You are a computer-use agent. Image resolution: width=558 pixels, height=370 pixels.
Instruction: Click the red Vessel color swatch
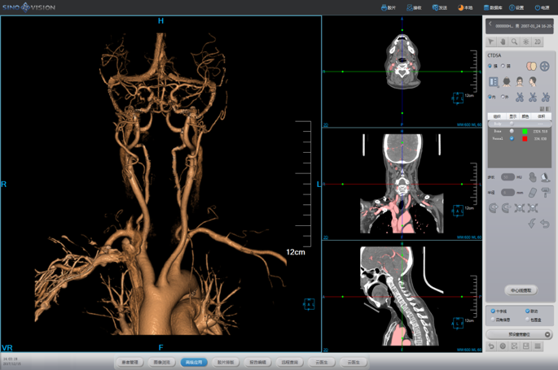[525, 139]
